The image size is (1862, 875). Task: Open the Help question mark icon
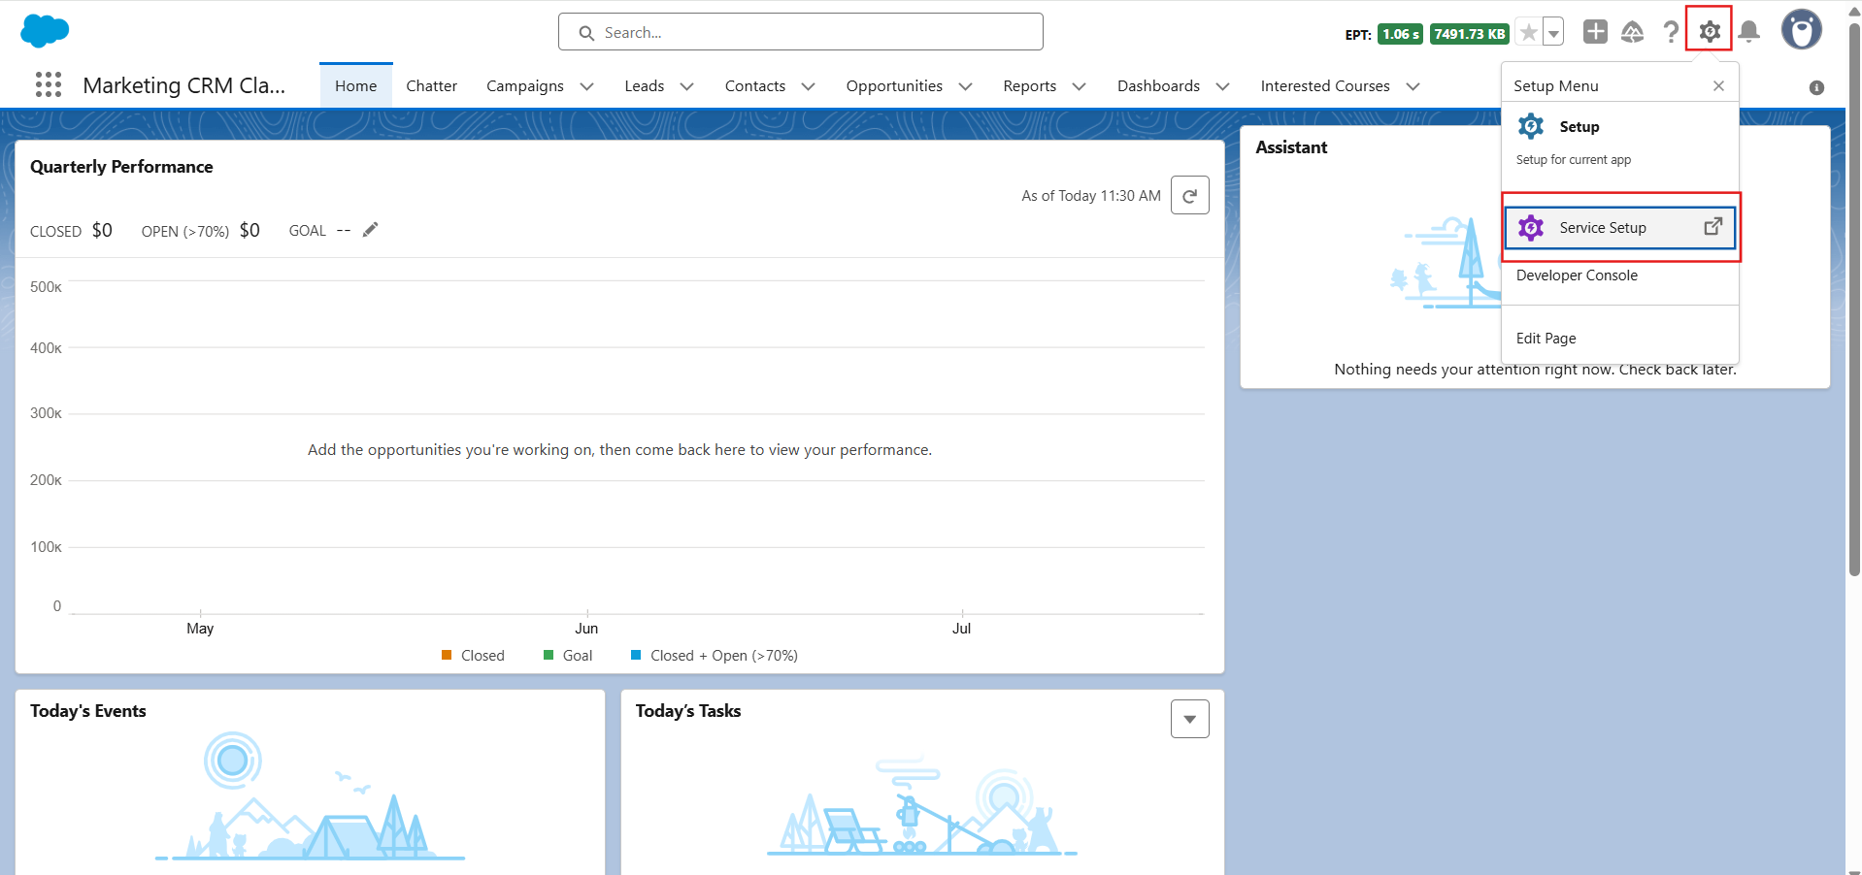click(1671, 32)
